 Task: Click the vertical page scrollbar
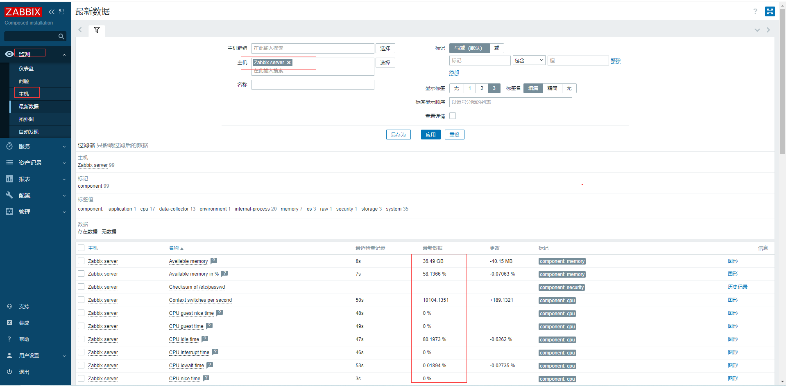point(782,82)
